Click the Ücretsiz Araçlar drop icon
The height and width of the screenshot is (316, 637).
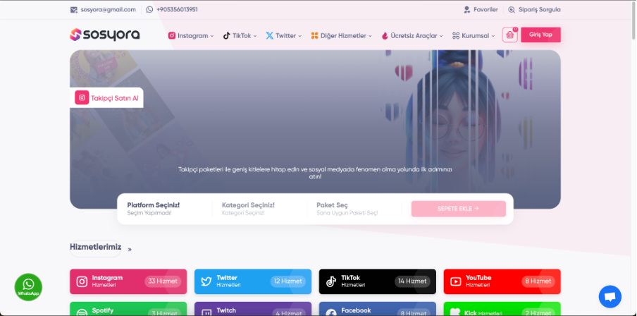tap(385, 36)
